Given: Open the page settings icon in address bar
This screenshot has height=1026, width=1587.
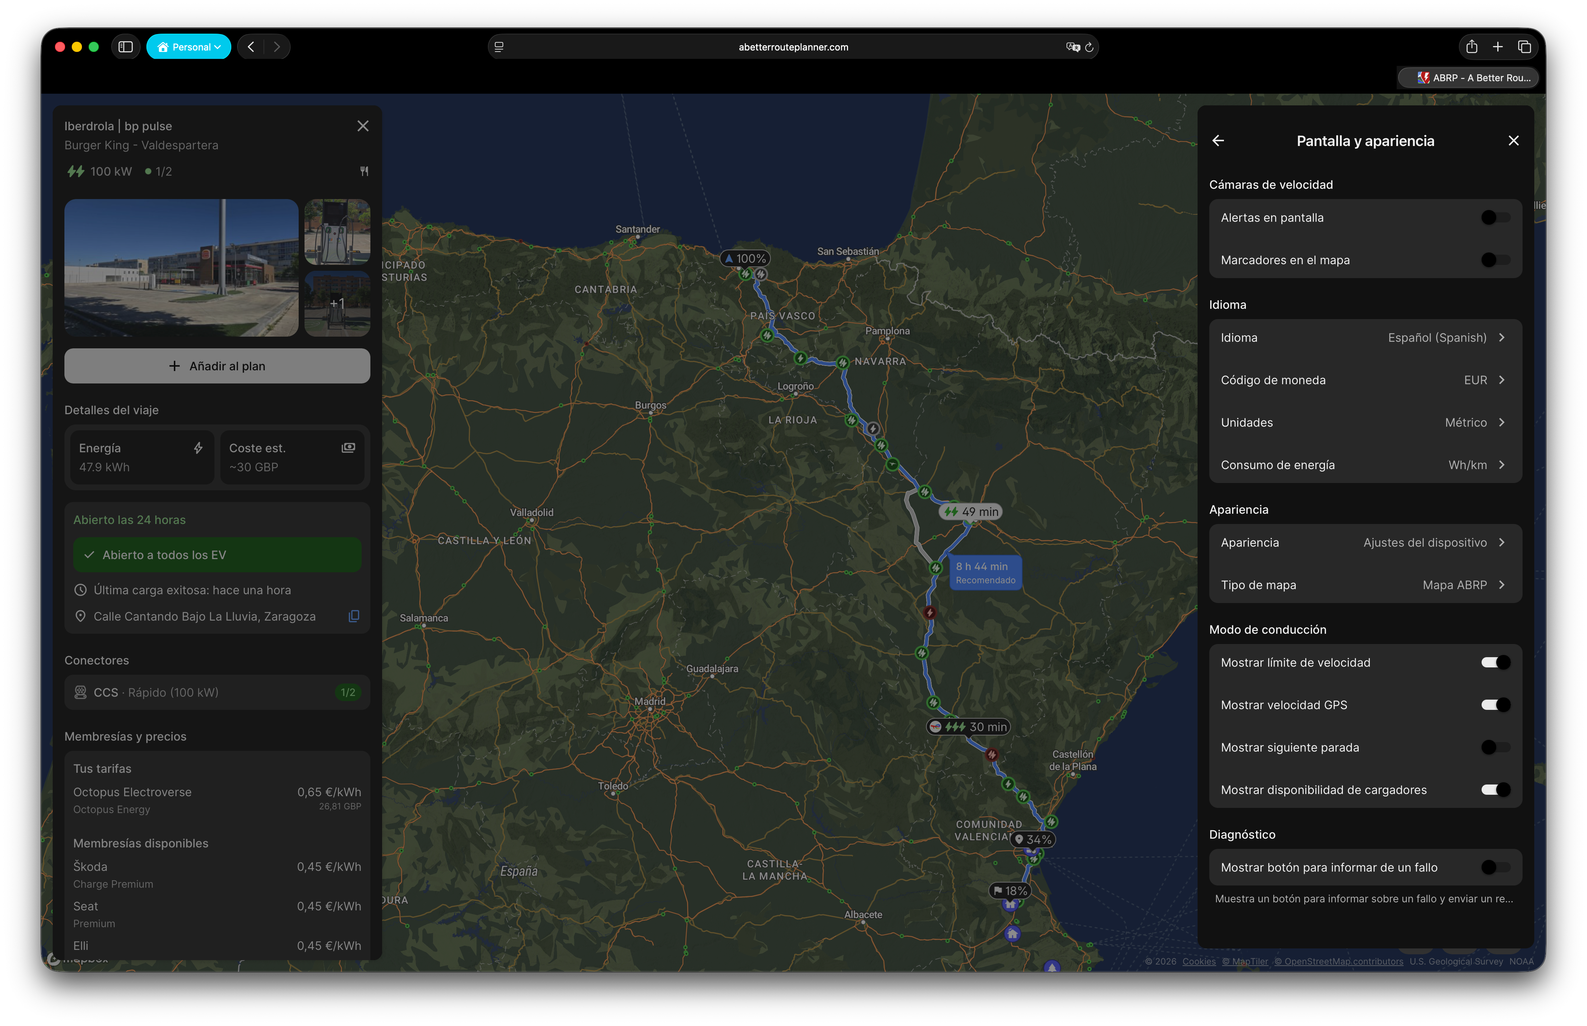Looking at the screenshot, I should pyautogui.click(x=499, y=46).
